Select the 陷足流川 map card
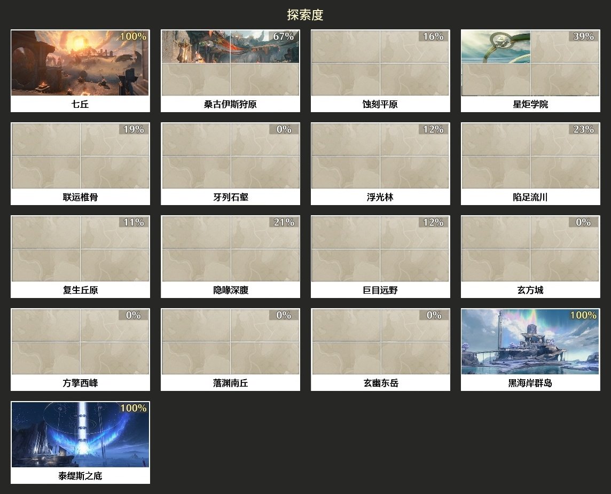 pyautogui.click(x=530, y=163)
